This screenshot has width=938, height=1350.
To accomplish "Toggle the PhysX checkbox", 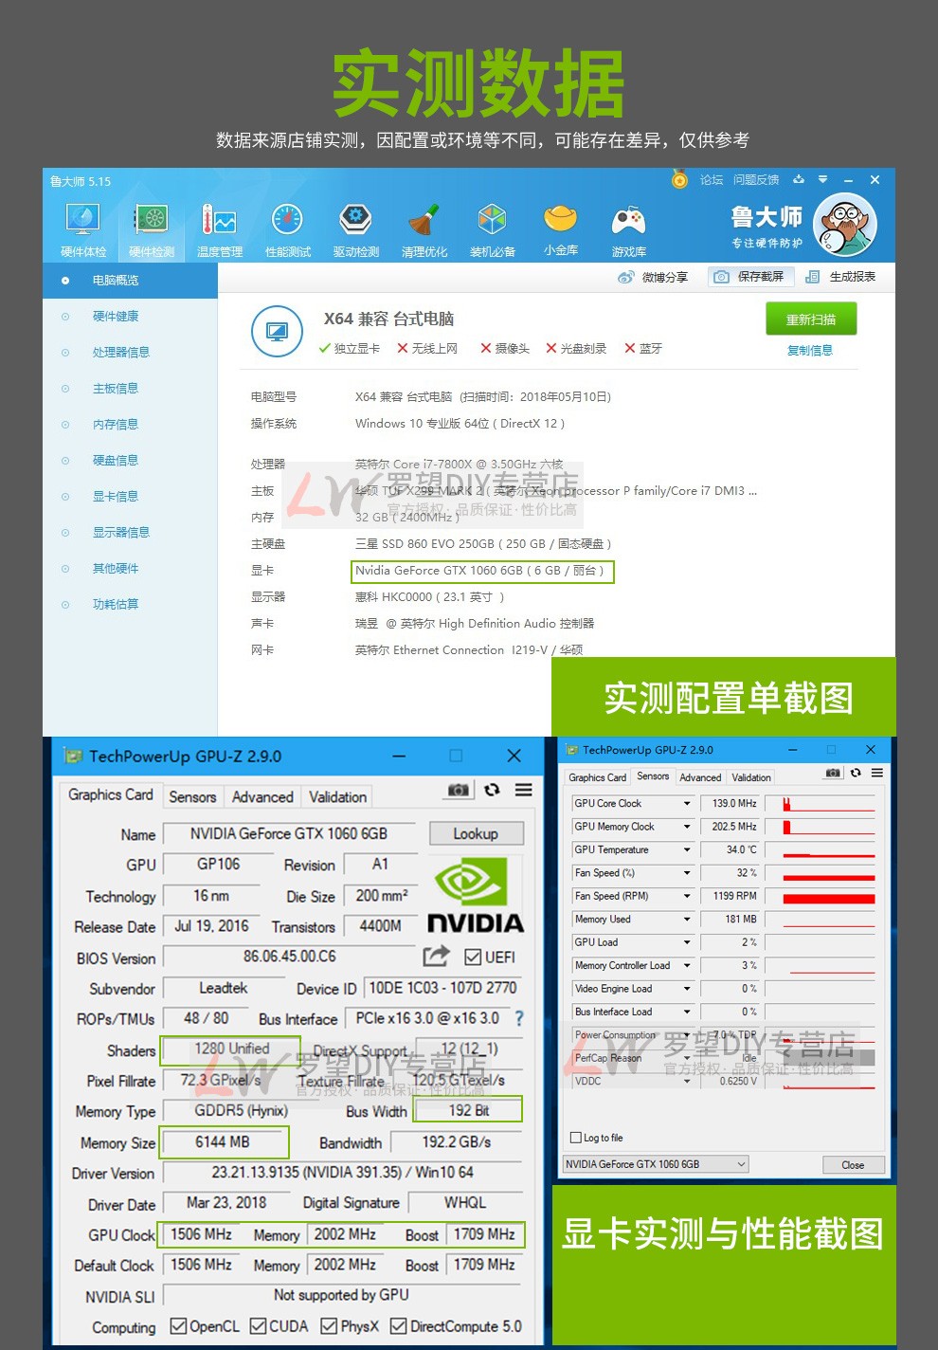I will pyautogui.click(x=329, y=1326).
